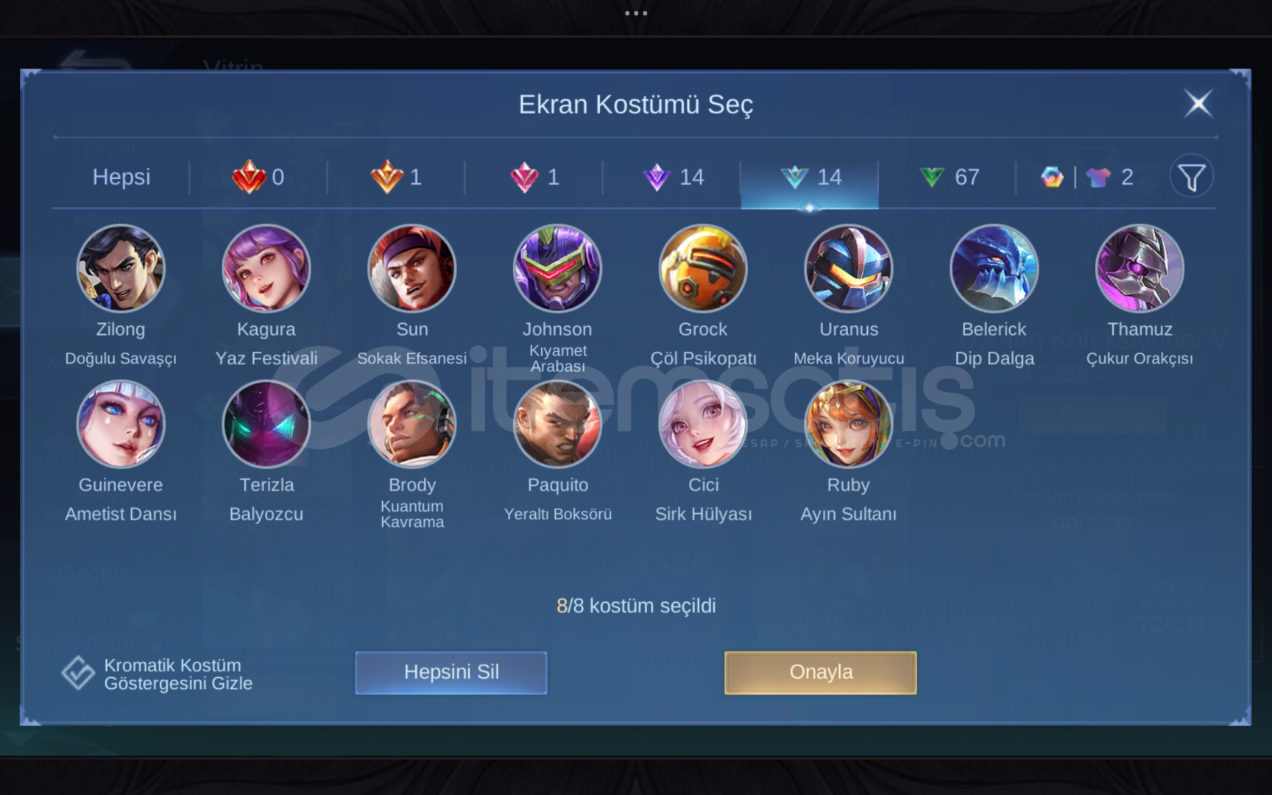The height and width of the screenshot is (795, 1272).
Task: Choose Kagura Yaz Festivali costume portrait
Action: [266, 268]
